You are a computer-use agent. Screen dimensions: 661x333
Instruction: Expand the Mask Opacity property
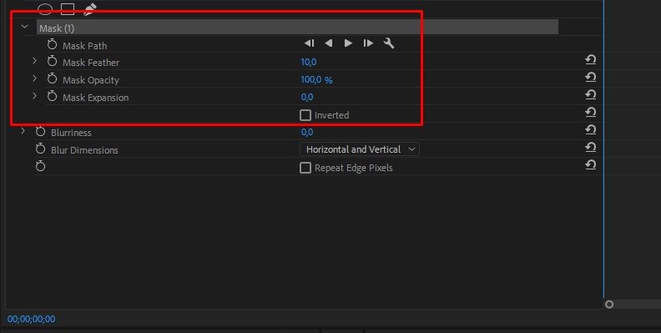(34, 78)
